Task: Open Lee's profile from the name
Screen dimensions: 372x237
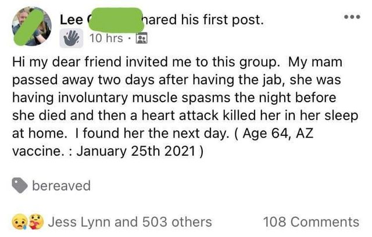Action: (x=71, y=20)
